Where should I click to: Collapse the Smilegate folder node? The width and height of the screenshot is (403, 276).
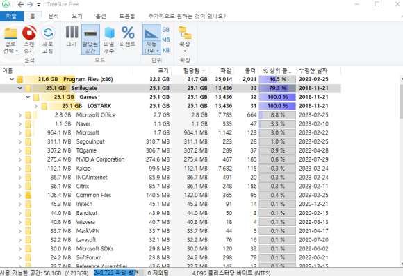(19, 88)
